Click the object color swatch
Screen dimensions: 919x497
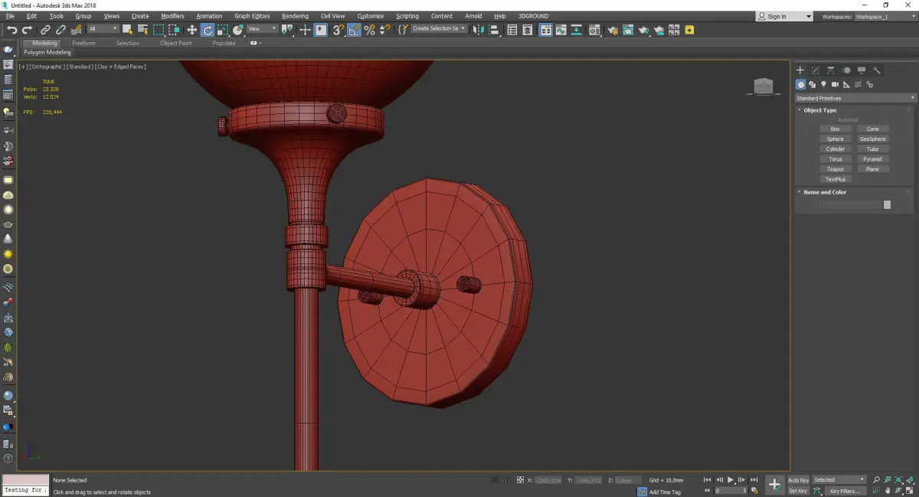coord(887,204)
